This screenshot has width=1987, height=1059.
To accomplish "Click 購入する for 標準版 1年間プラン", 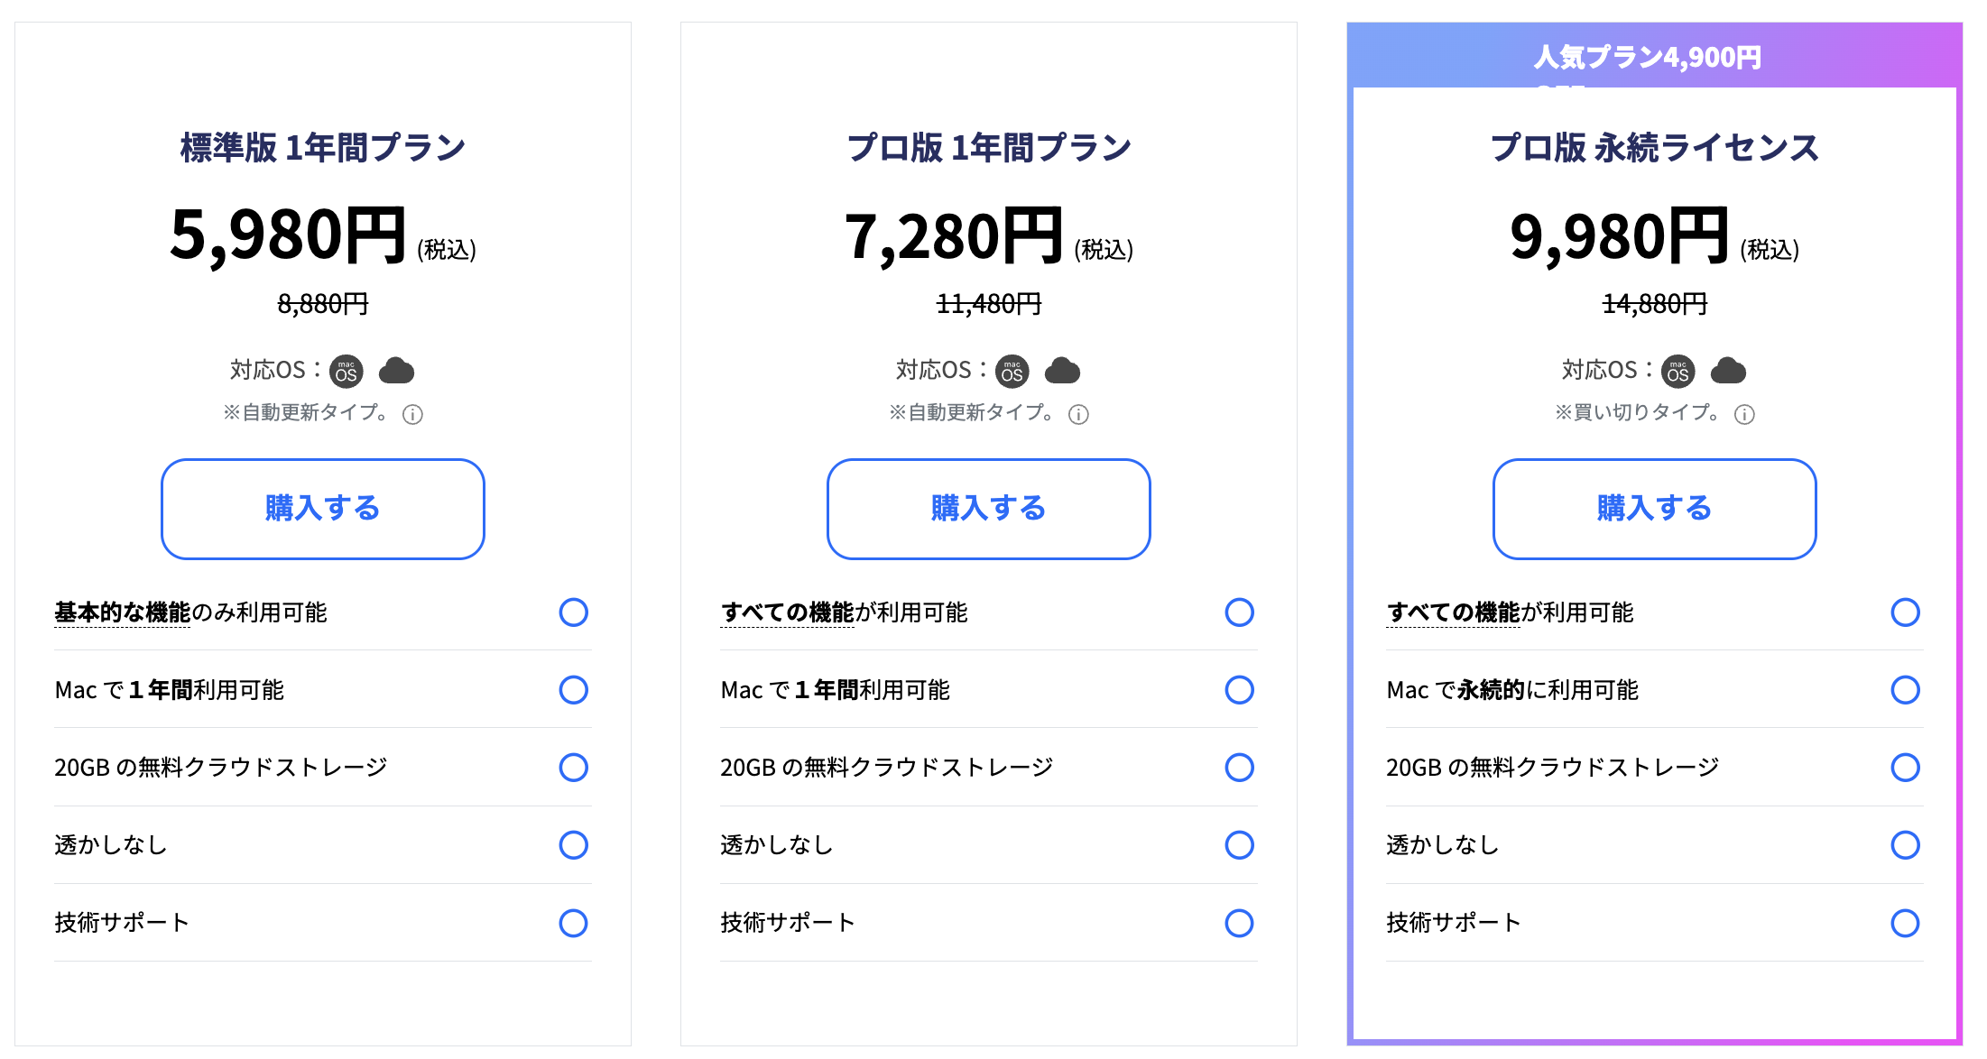I will click(x=323, y=509).
